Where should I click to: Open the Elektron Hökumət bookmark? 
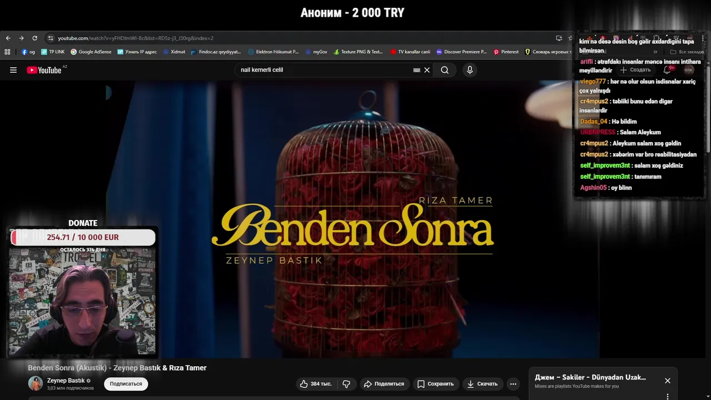tap(273, 52)
